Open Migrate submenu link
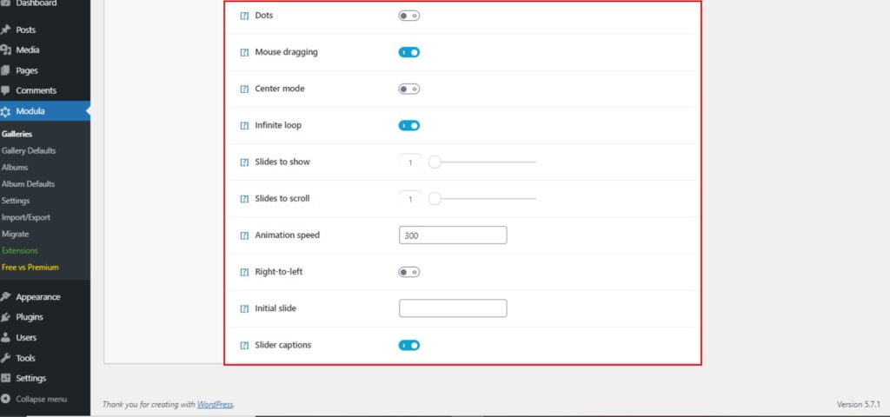890x417 pixels. (x=15, y=234)
